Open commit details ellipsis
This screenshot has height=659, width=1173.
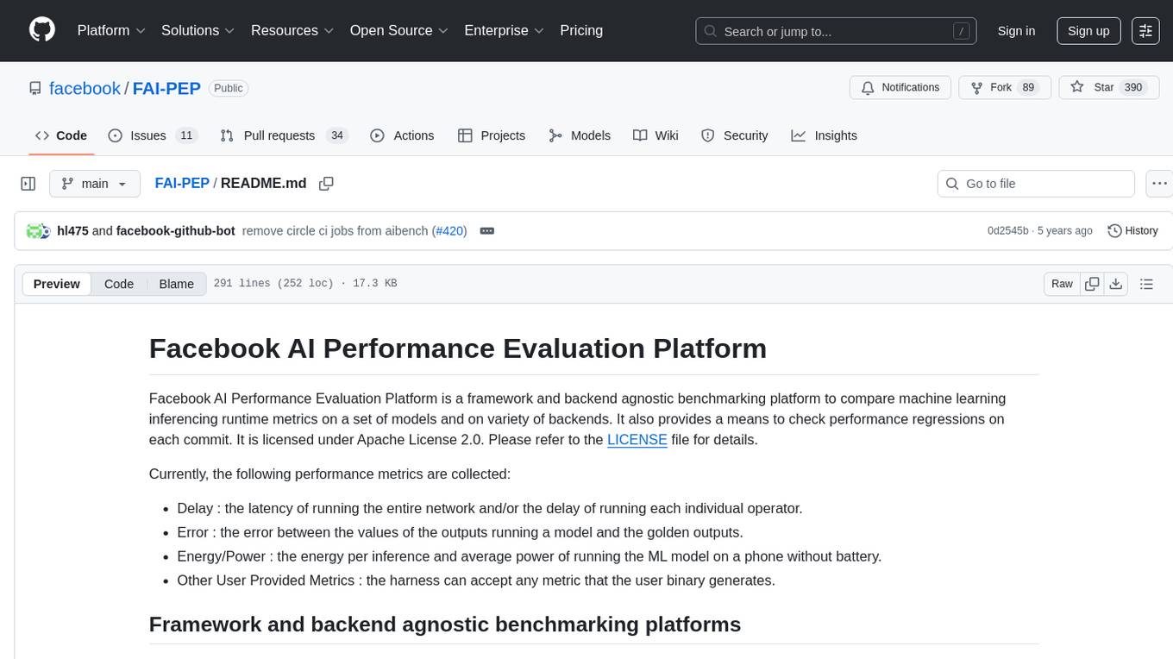(x=486, y=231)
